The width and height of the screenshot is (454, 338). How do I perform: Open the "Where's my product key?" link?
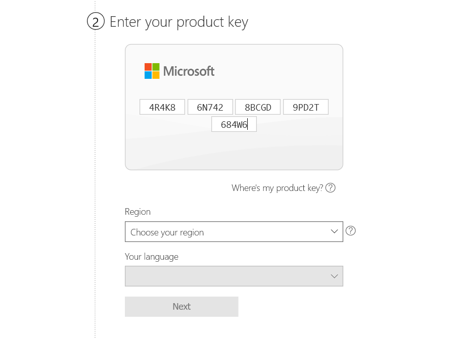point(277,188)
